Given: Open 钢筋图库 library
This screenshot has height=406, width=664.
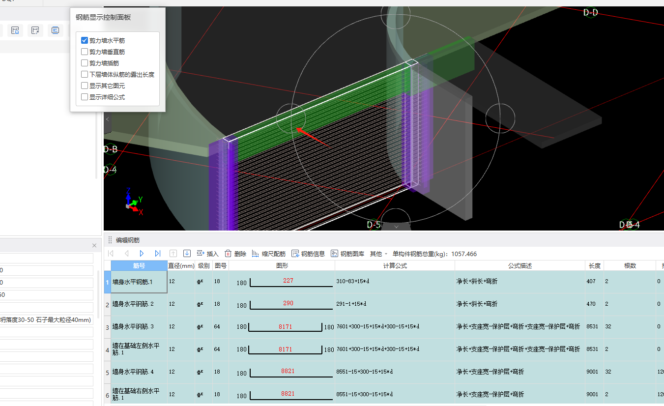Looking at the screenshot, I should coord(347,254).
